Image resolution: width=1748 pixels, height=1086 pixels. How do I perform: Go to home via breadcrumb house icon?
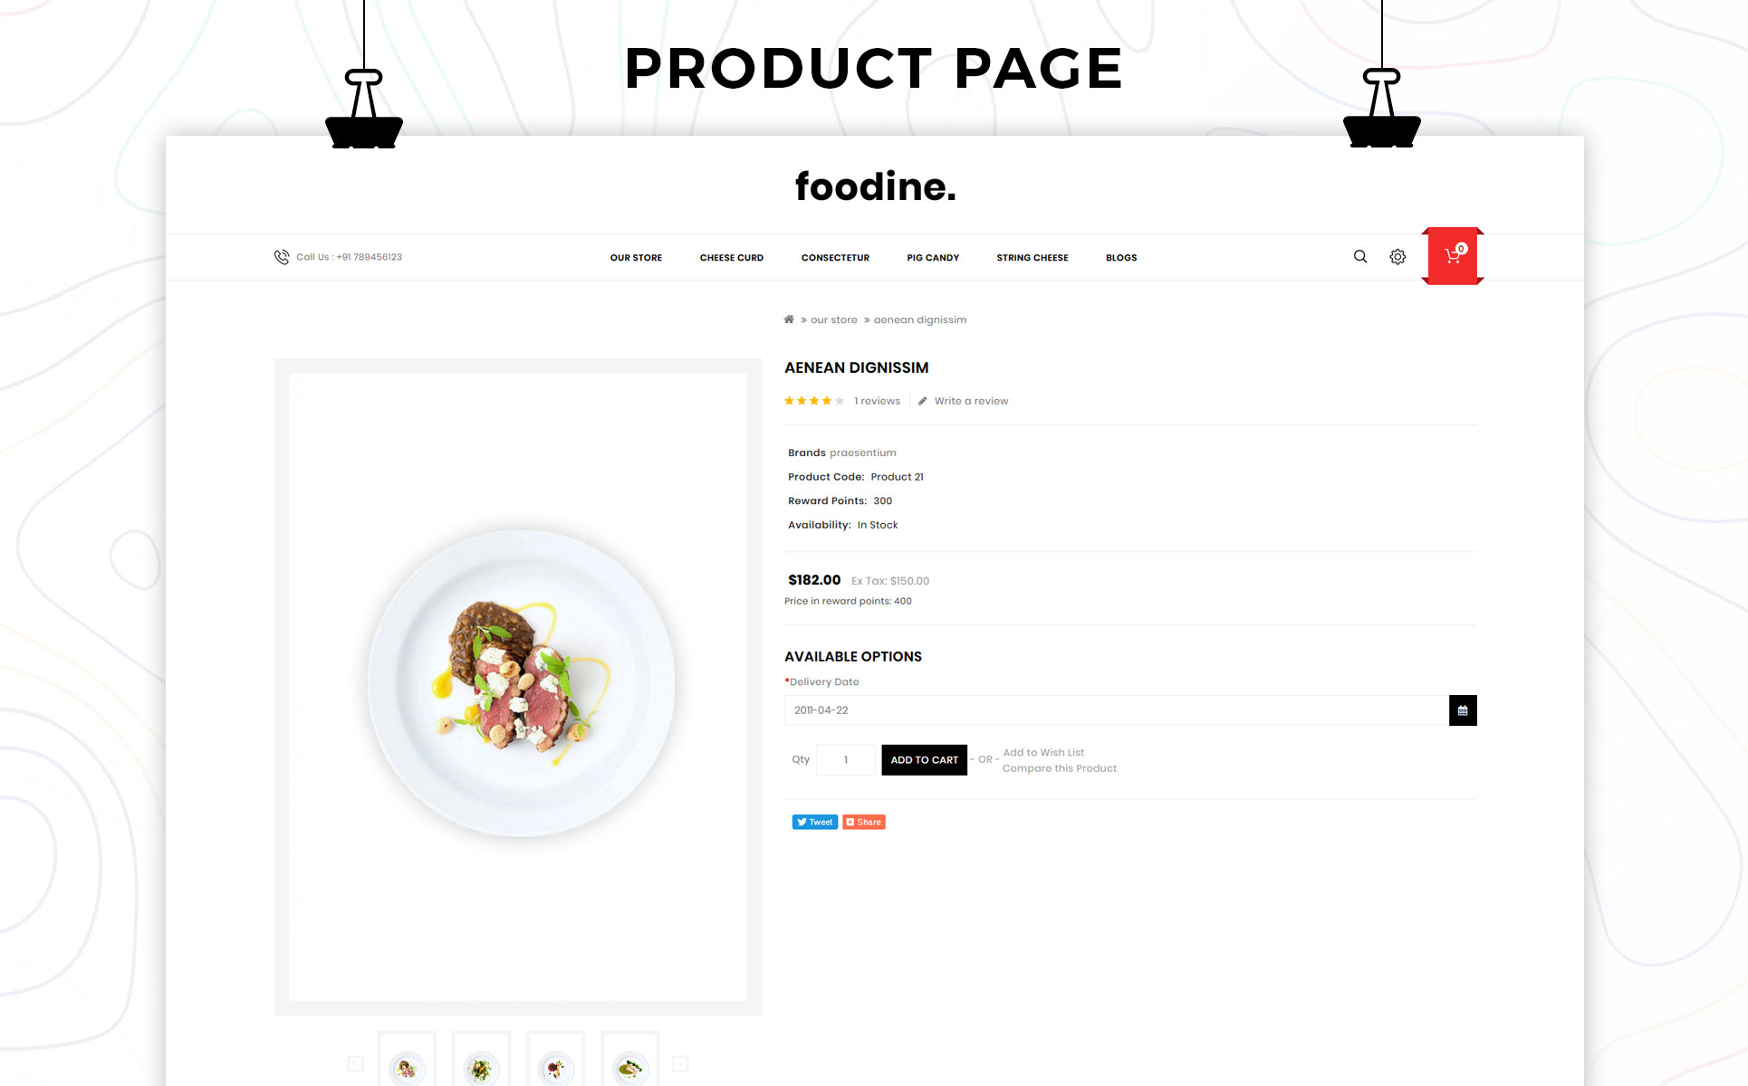[789, 319]
